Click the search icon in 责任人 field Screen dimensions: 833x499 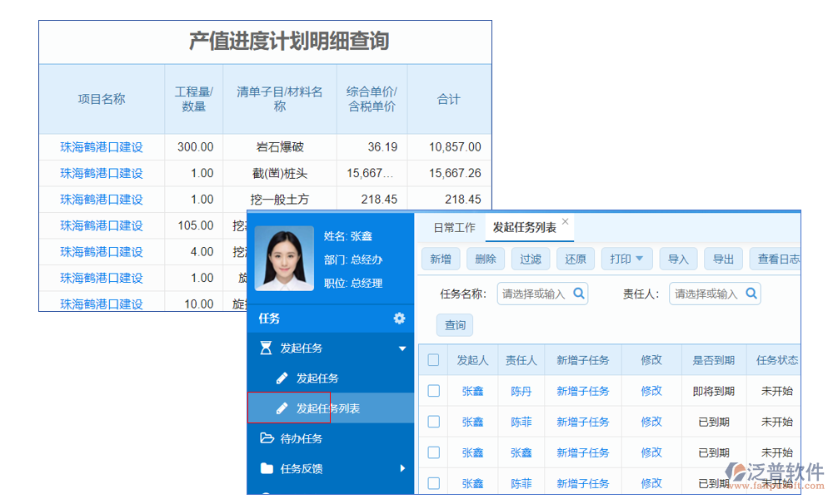(751, 293)
